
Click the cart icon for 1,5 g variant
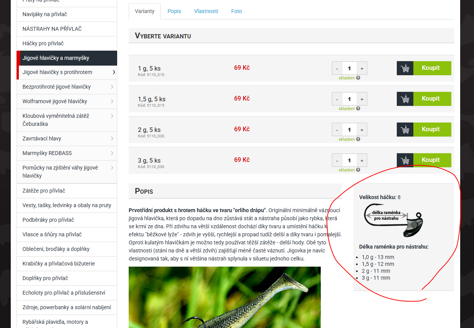[x=405, y=99]
